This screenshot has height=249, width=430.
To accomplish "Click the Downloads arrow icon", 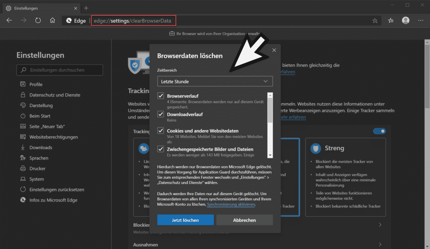I will (x=23, y=147).
